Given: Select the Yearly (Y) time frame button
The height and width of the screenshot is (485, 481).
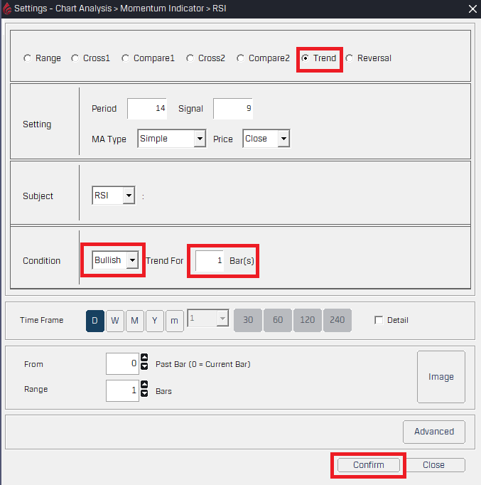Looking at the screenshot, I should point(154,321).
